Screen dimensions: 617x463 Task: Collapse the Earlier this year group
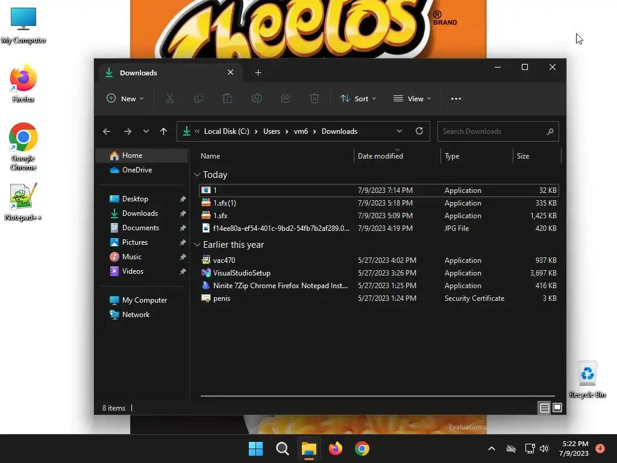pyautogui.click(x=197, y=245)
